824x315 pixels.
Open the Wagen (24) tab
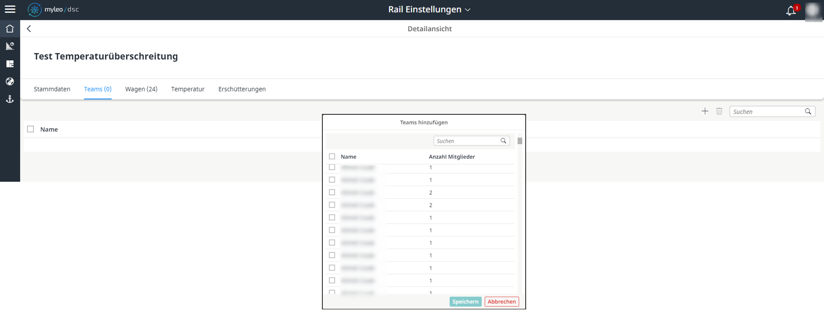pos(141,89)
